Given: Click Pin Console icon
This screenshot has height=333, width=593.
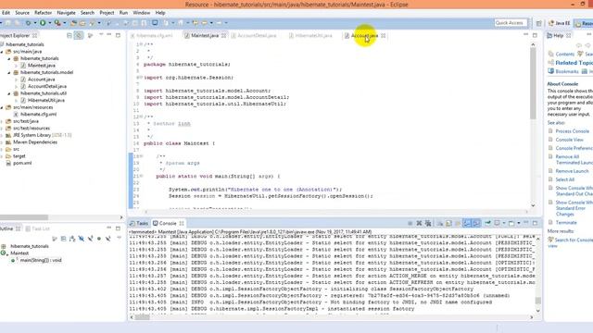Looking at the screenshot, I should (x=488, y=223).
